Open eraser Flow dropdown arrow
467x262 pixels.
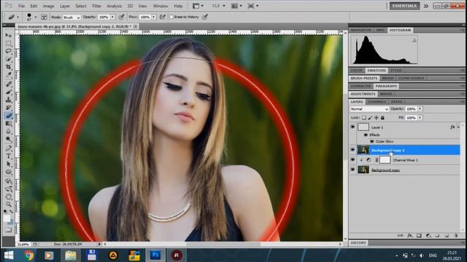tap(154, 17)
